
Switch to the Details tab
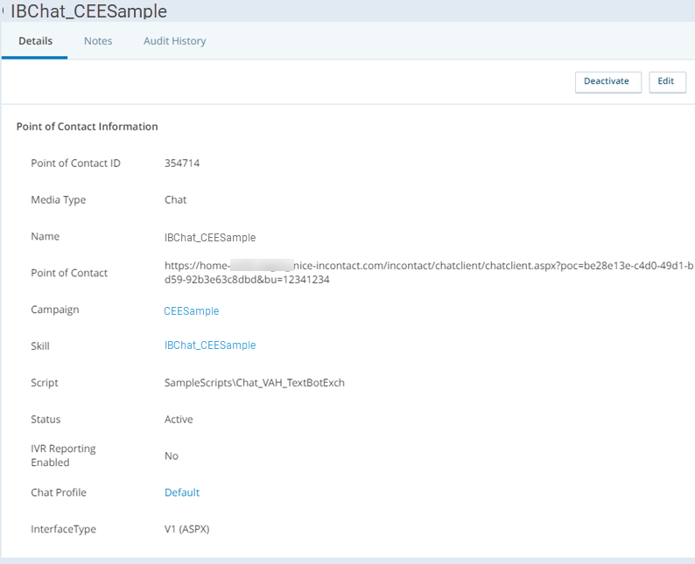click(36, 41)
